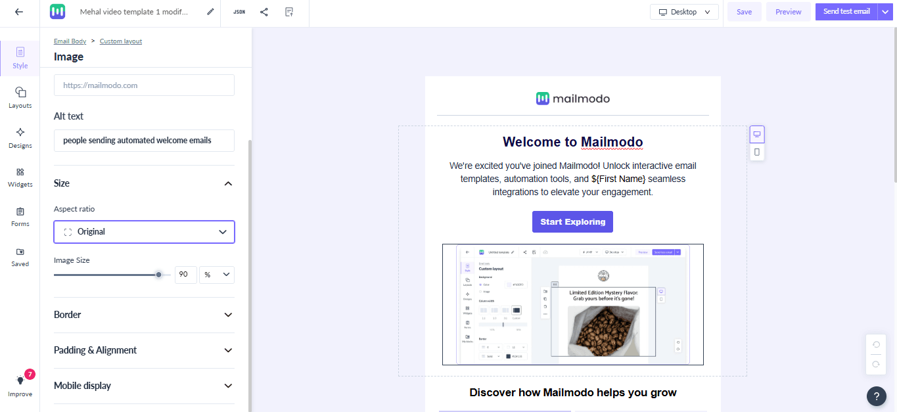Image resolution: width=897 pixels, height=412 pixels.
Task: Click the image link URL input field
Action: click(x=144, y=85)
